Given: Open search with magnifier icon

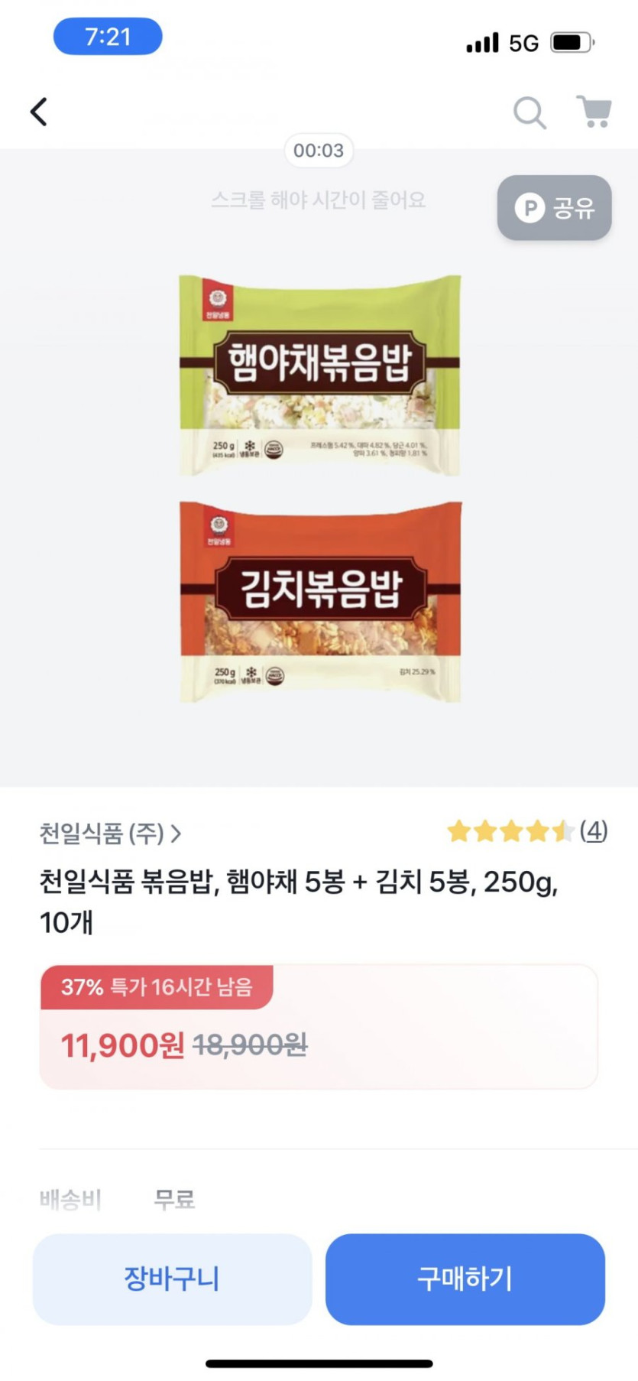Looking at the screenshot, I should click(530, 112).
